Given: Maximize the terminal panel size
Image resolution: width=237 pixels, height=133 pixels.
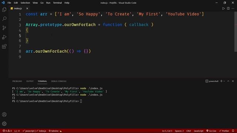Looking at the screenshot, I should (228, 81).
